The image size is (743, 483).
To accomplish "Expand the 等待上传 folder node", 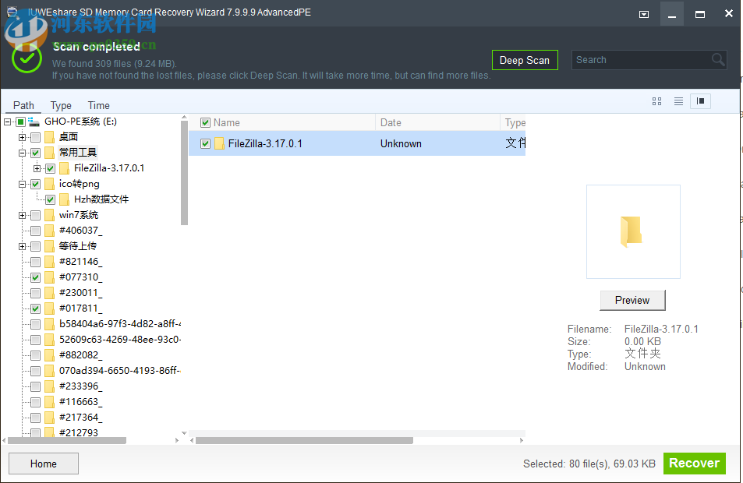I will tap(22, 245).
